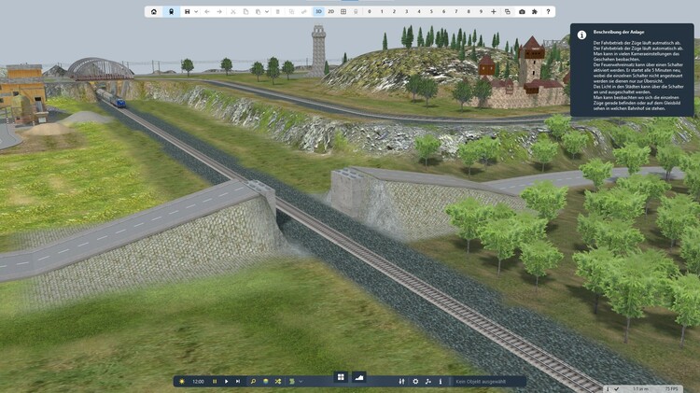Open help with the question mark icon
700x393 pixels.
[x=549, y=12]
